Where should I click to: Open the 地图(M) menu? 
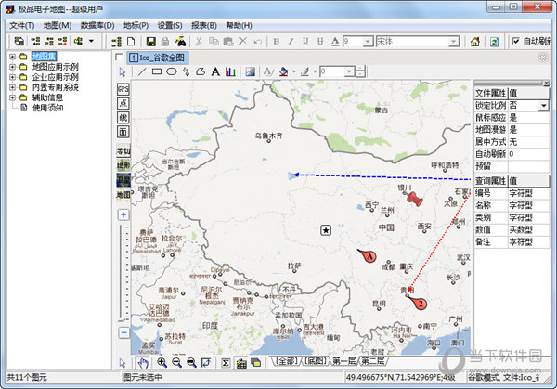pyautogui.click(x=58, y=26)
